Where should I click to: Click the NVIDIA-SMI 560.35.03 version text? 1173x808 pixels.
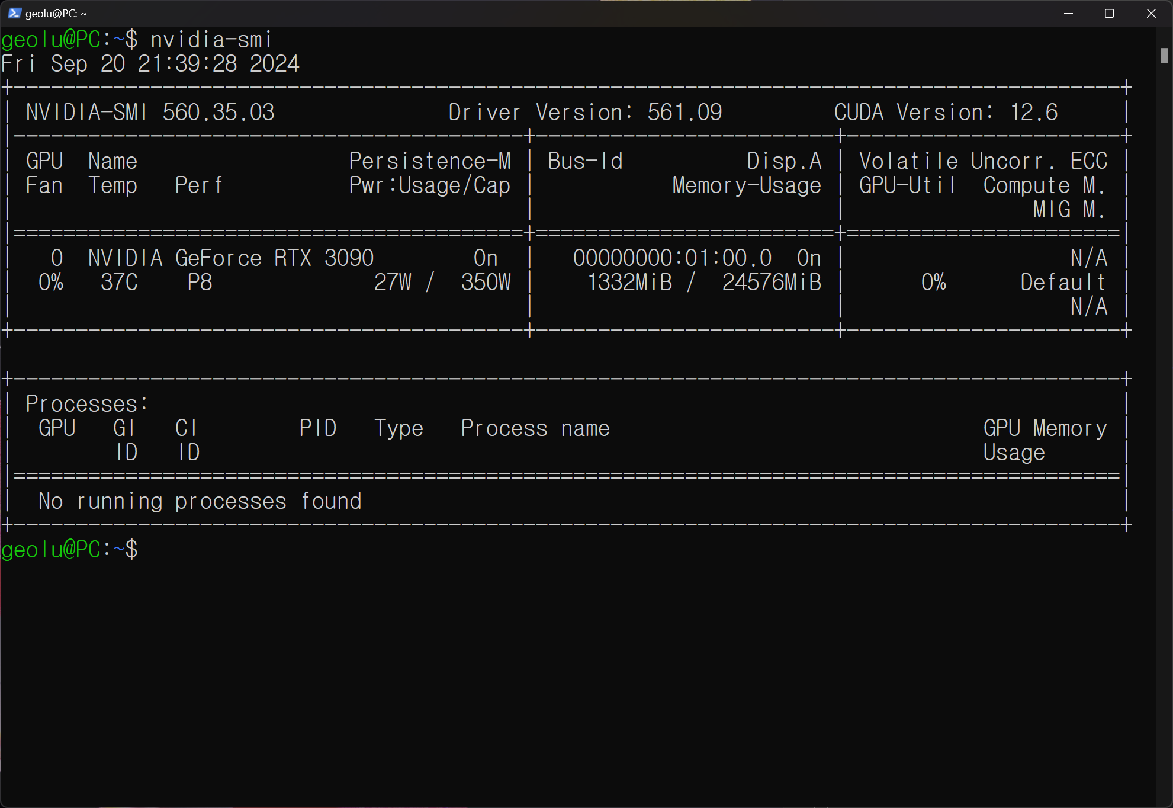coord(150,112)
